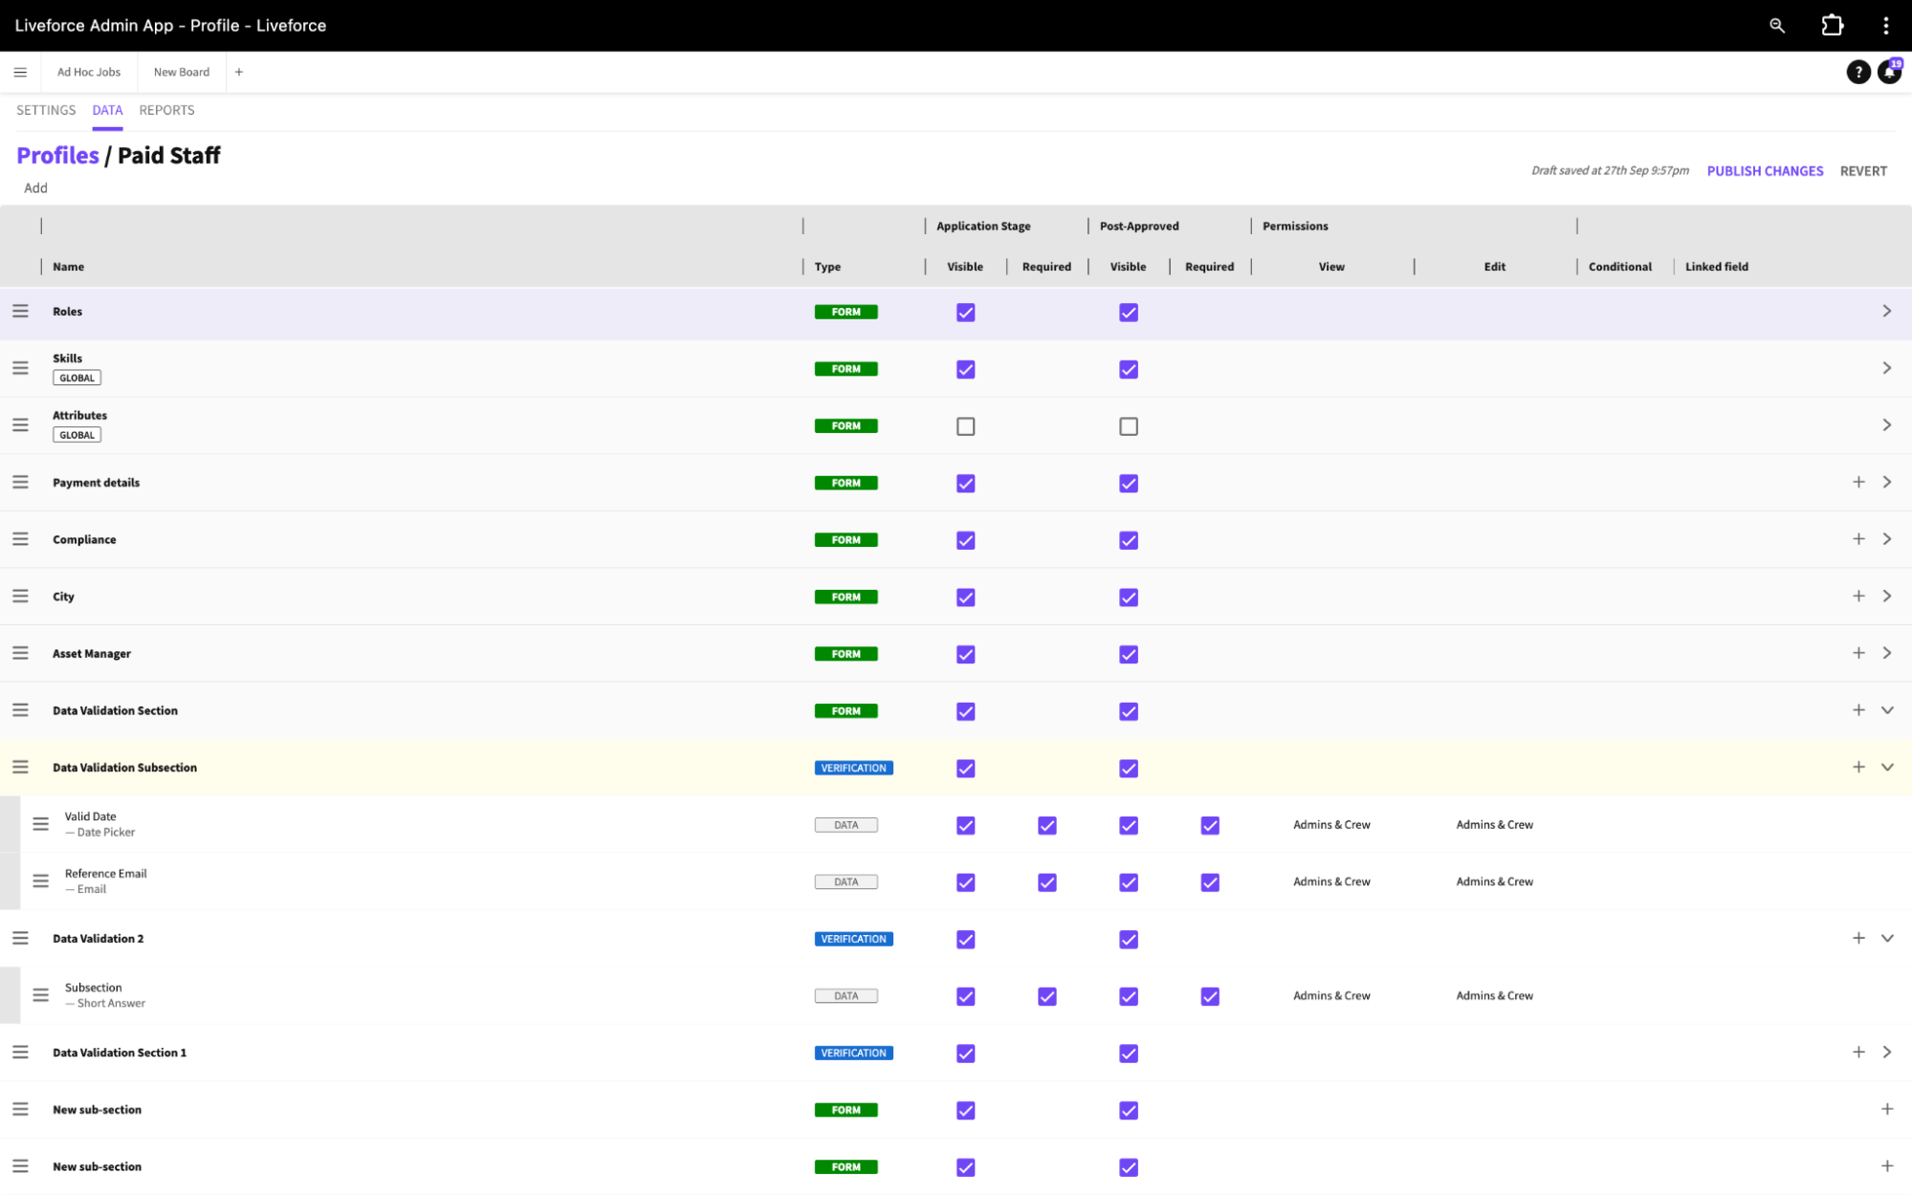
Task: Open the New Board tab
Action: [x=182, y=72]
